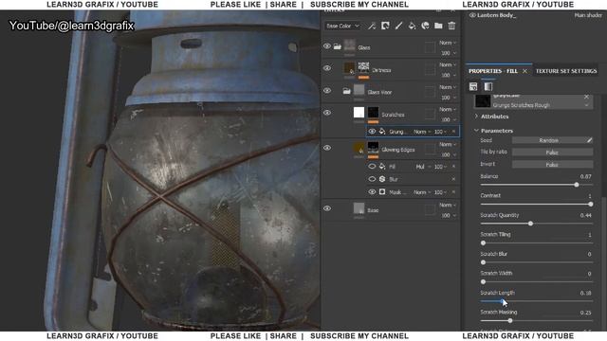This screenshot has height=341, width=607.
Task: Select the Scratches layer black mask thumbnail
Action: [373, 113]
